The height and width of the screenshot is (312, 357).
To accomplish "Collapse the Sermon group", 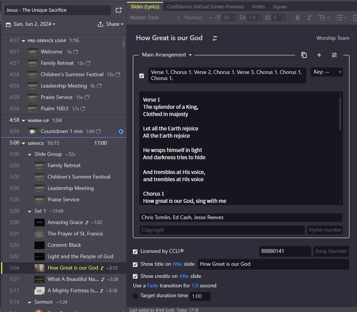I will click(30, 303).
